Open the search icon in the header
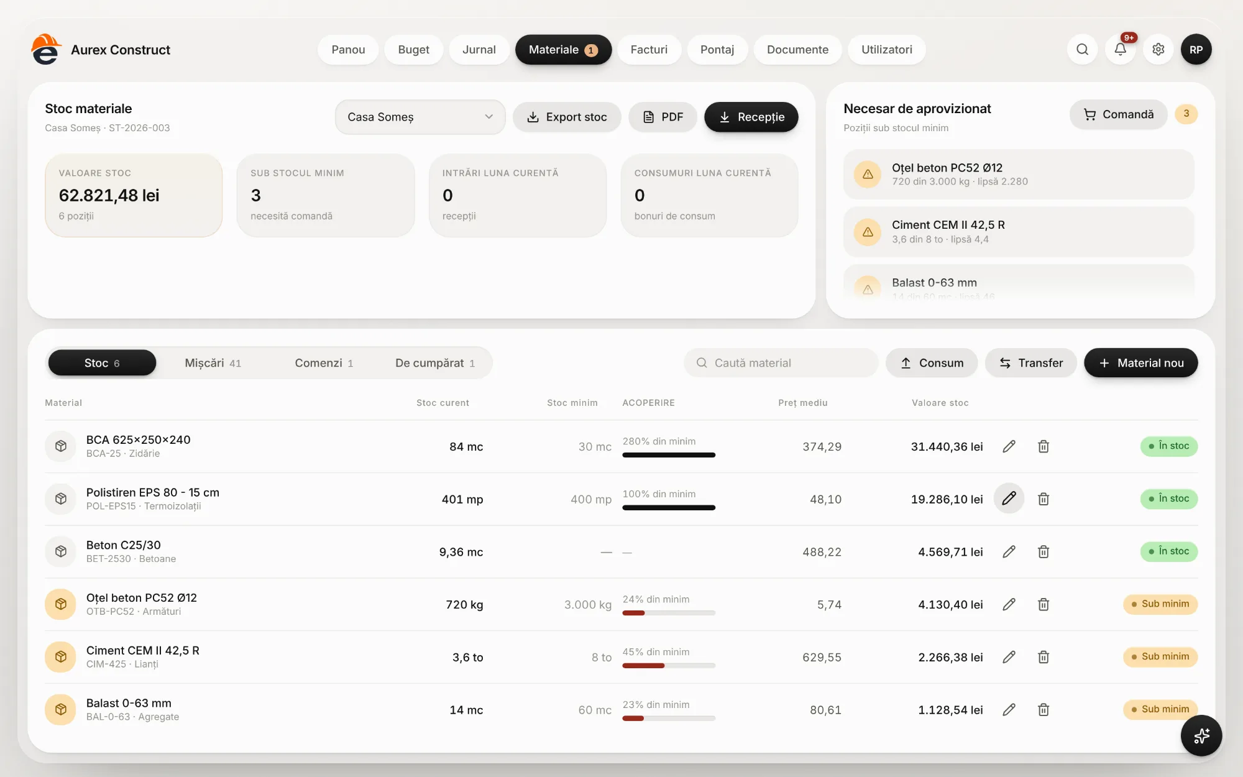The height and width of the screenshot is (777, 1243). click(1082, 50)
